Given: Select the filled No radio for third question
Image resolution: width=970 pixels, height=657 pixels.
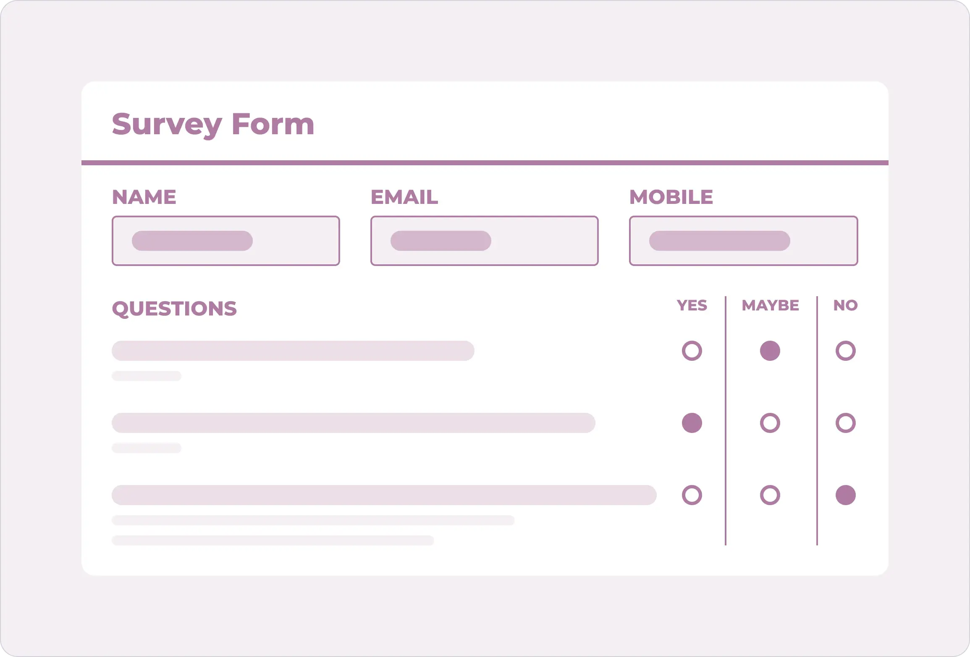Looking at the screenshot, I should 846,495.
